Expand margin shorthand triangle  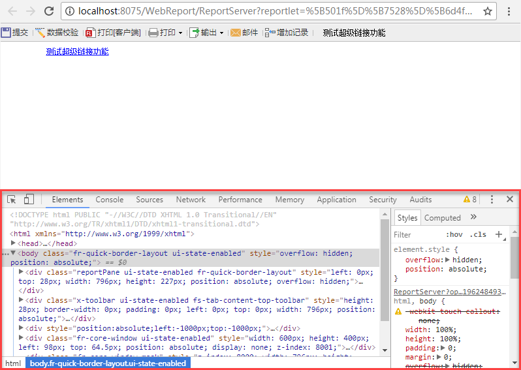[439, 358]
